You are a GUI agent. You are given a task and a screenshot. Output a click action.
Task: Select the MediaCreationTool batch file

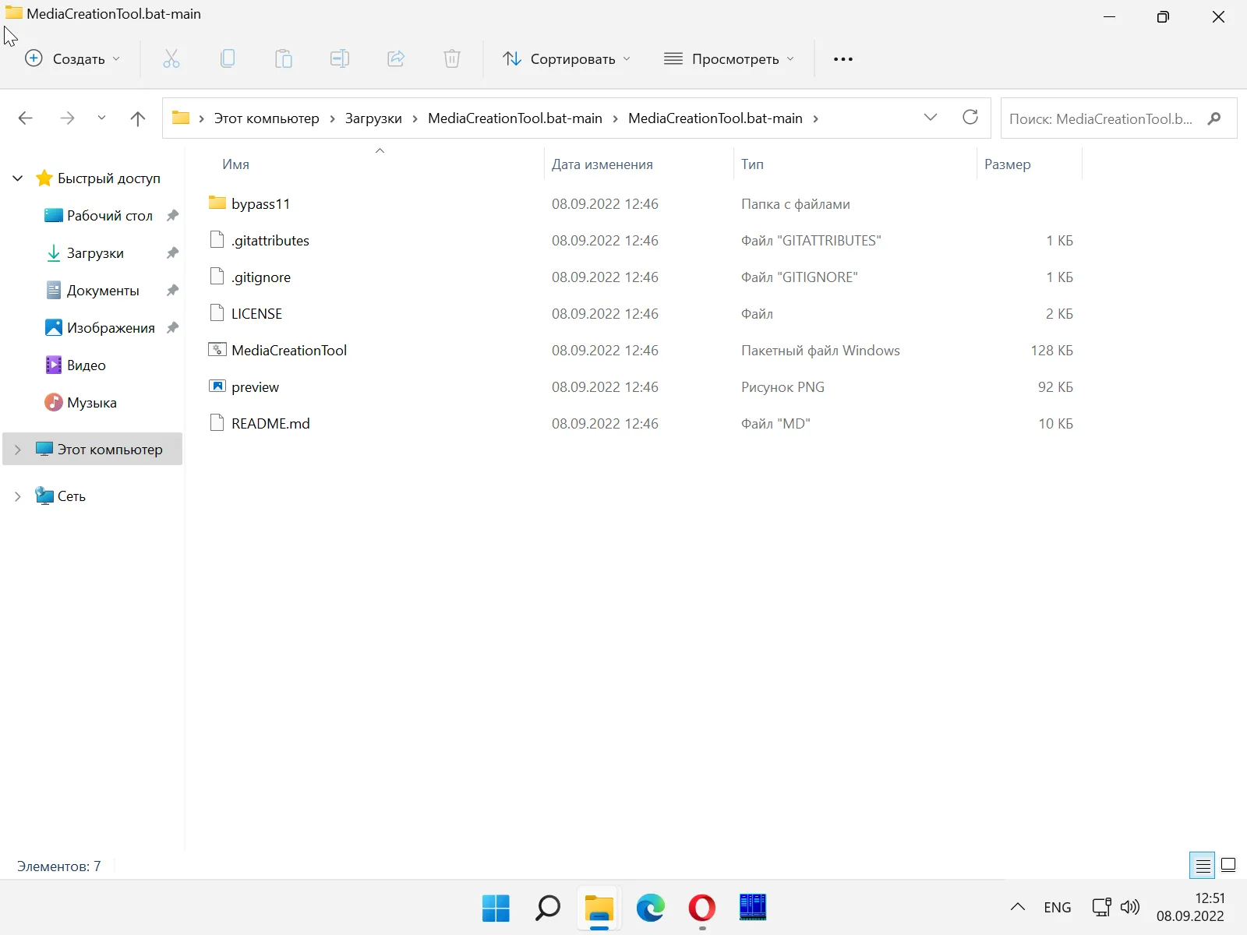(x=289, y=351)
